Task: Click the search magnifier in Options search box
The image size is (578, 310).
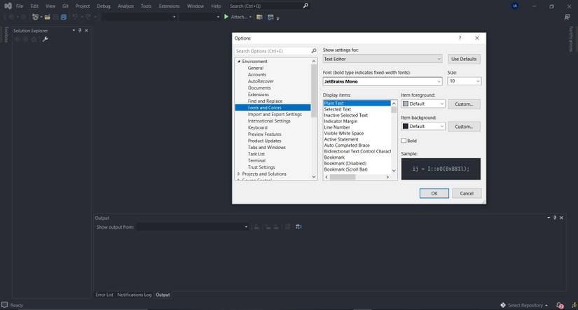Action: [313, 51]
